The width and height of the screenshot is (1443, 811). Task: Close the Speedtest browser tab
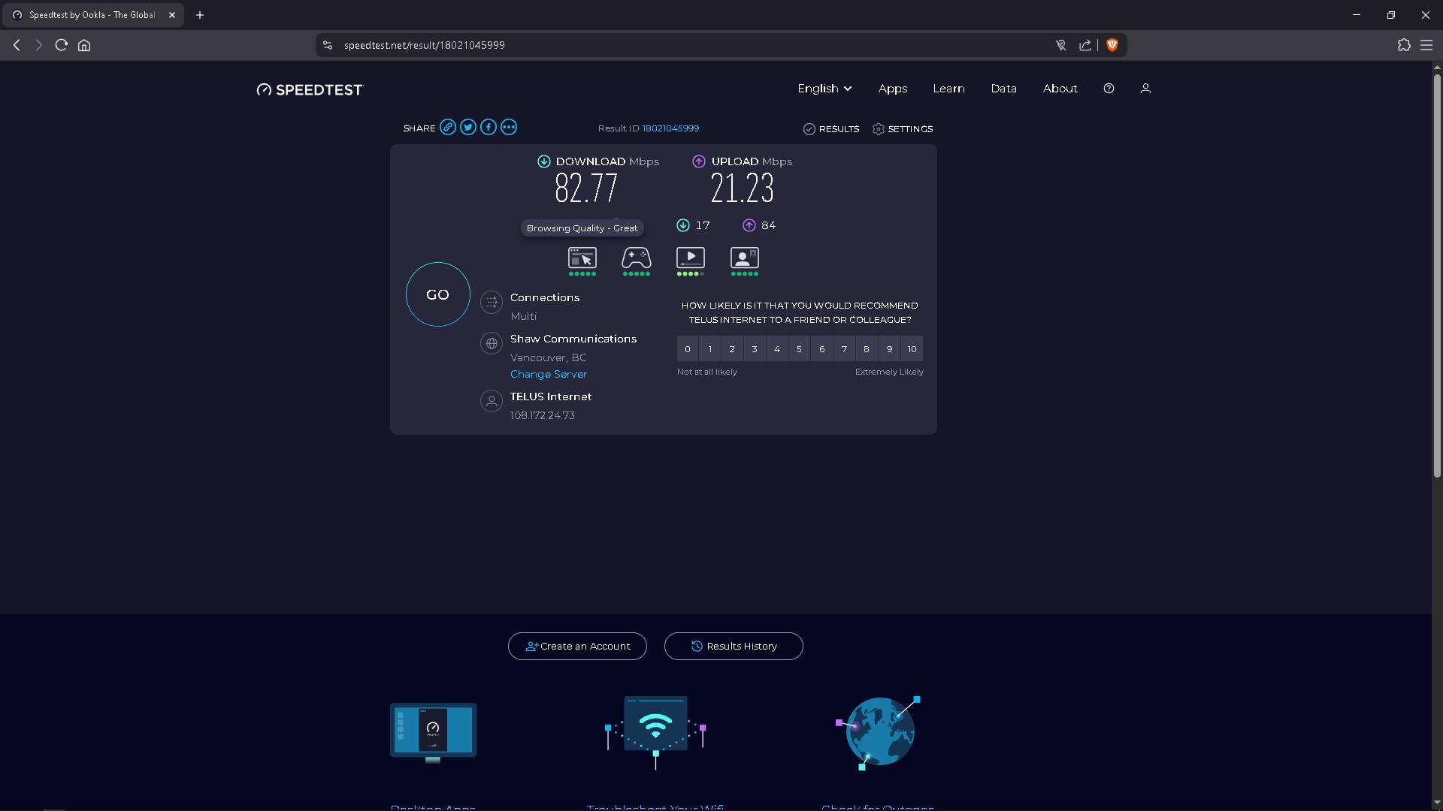tap(172, 15)
